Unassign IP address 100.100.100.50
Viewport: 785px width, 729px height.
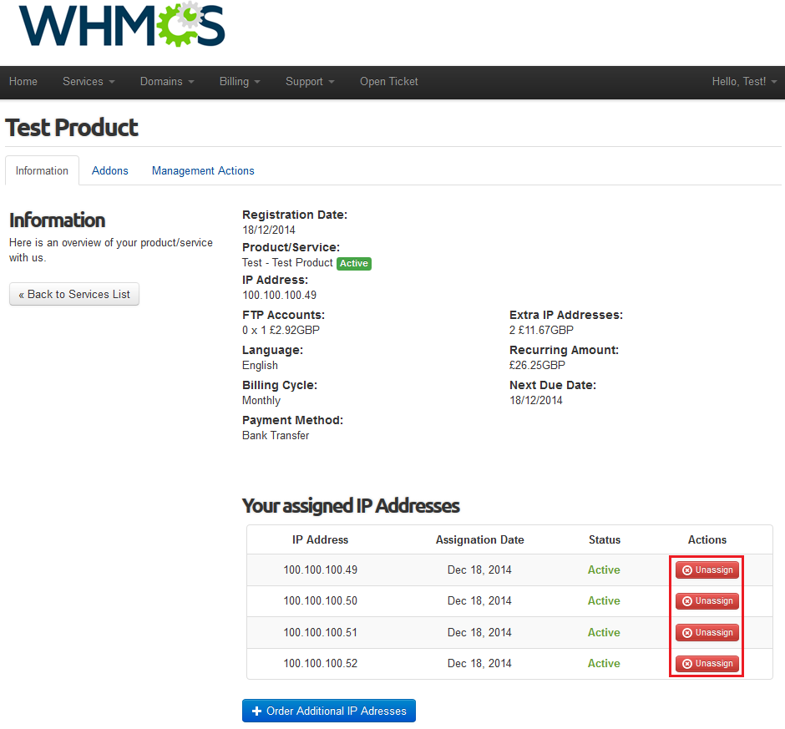click(707, 601)
